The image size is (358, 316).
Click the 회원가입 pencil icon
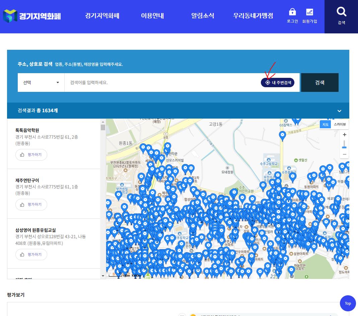(309, 12)
